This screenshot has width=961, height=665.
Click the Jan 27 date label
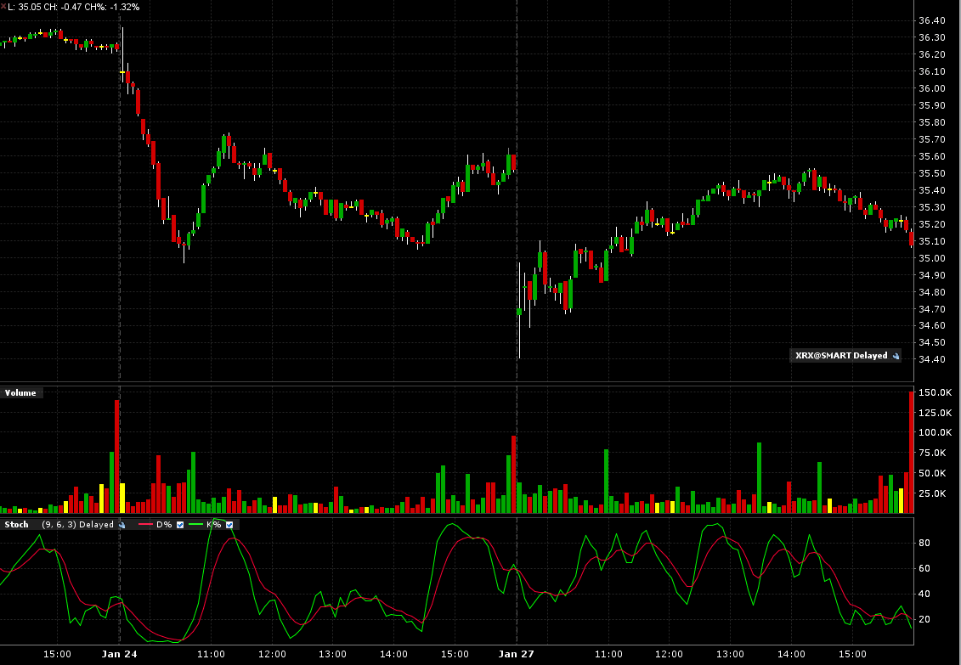pos(517,654)
